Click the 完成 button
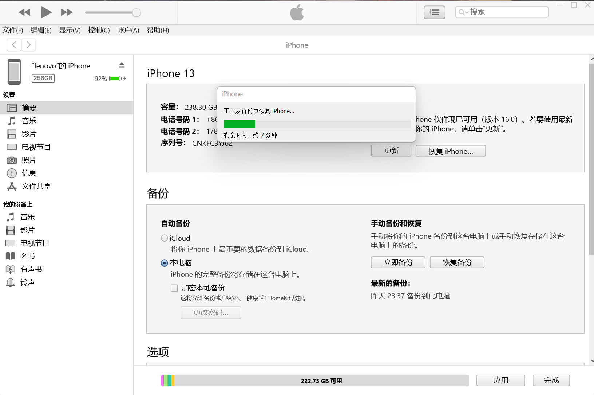 [551, 380]
